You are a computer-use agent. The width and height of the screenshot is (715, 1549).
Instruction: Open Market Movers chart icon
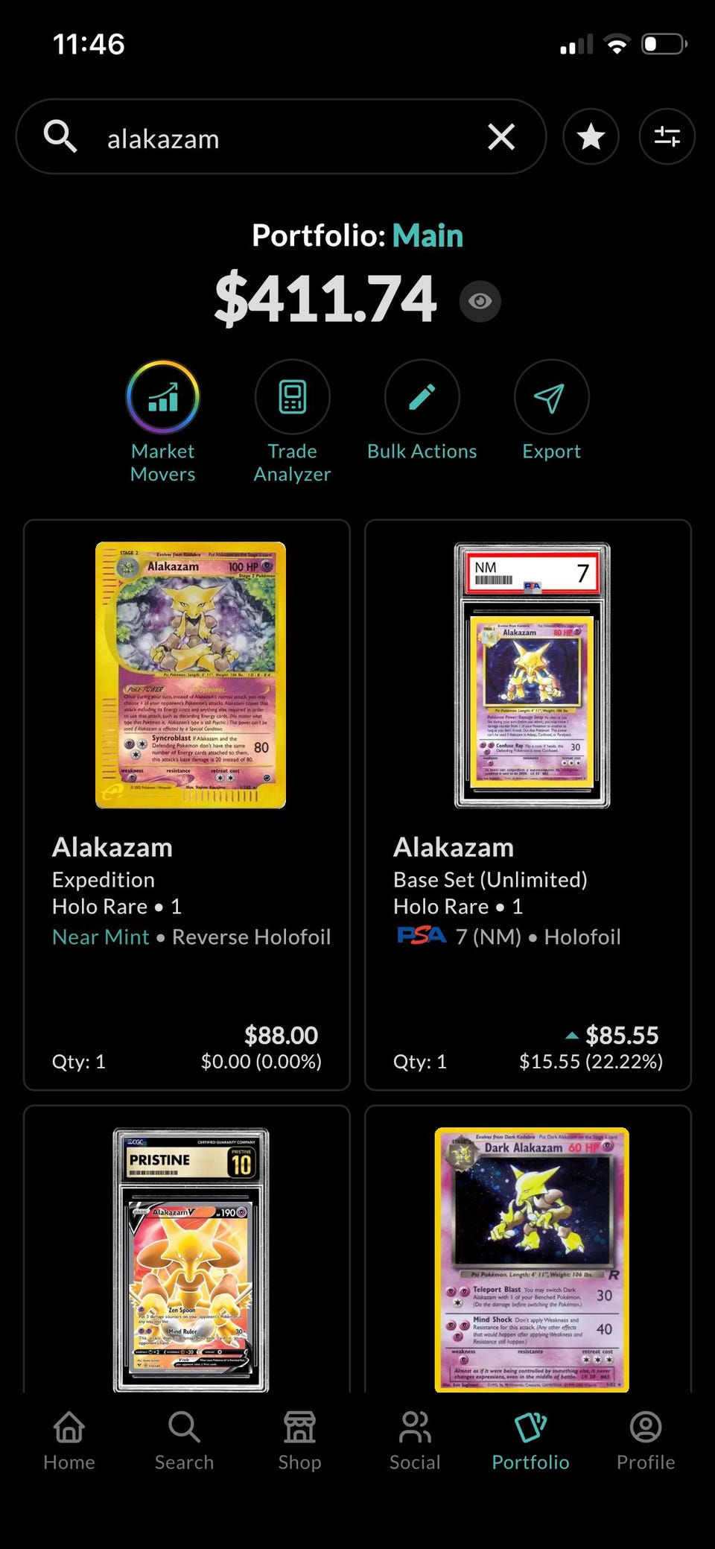pyautogui.click(x=162, y=397)
